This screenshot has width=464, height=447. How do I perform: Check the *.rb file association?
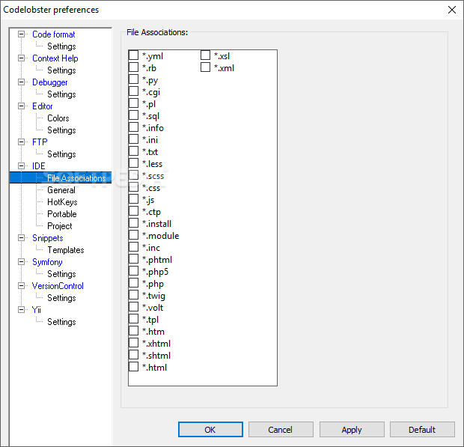(133, 67)
